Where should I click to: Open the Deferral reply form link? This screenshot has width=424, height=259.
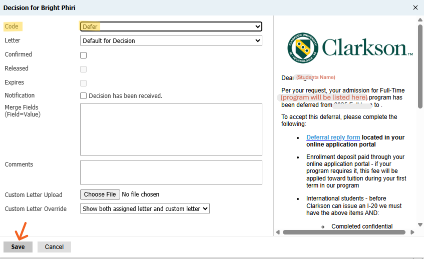coord(333,137)
